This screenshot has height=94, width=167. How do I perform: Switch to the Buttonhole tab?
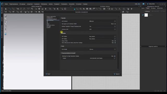click(160, 8)
